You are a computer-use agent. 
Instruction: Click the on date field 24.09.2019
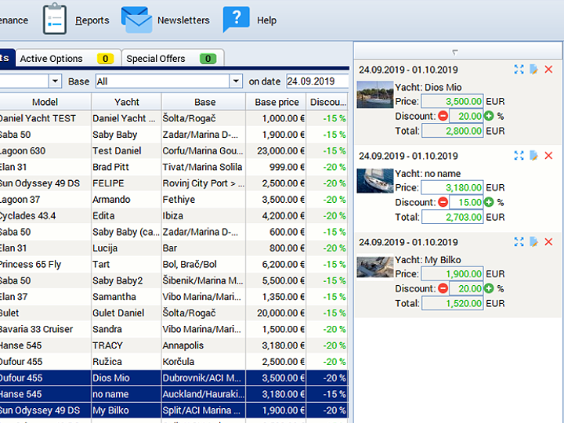[316, 81]
